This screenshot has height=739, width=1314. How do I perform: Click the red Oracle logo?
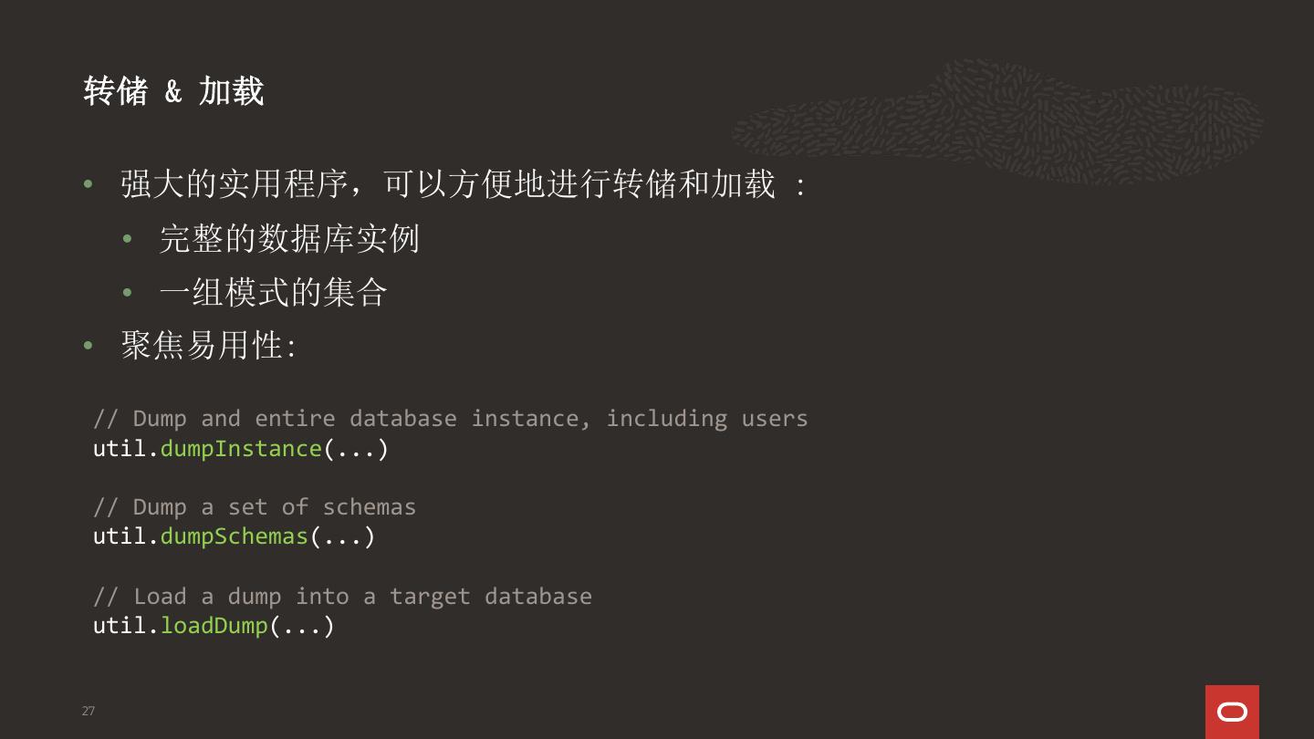tap(1232, 711)
